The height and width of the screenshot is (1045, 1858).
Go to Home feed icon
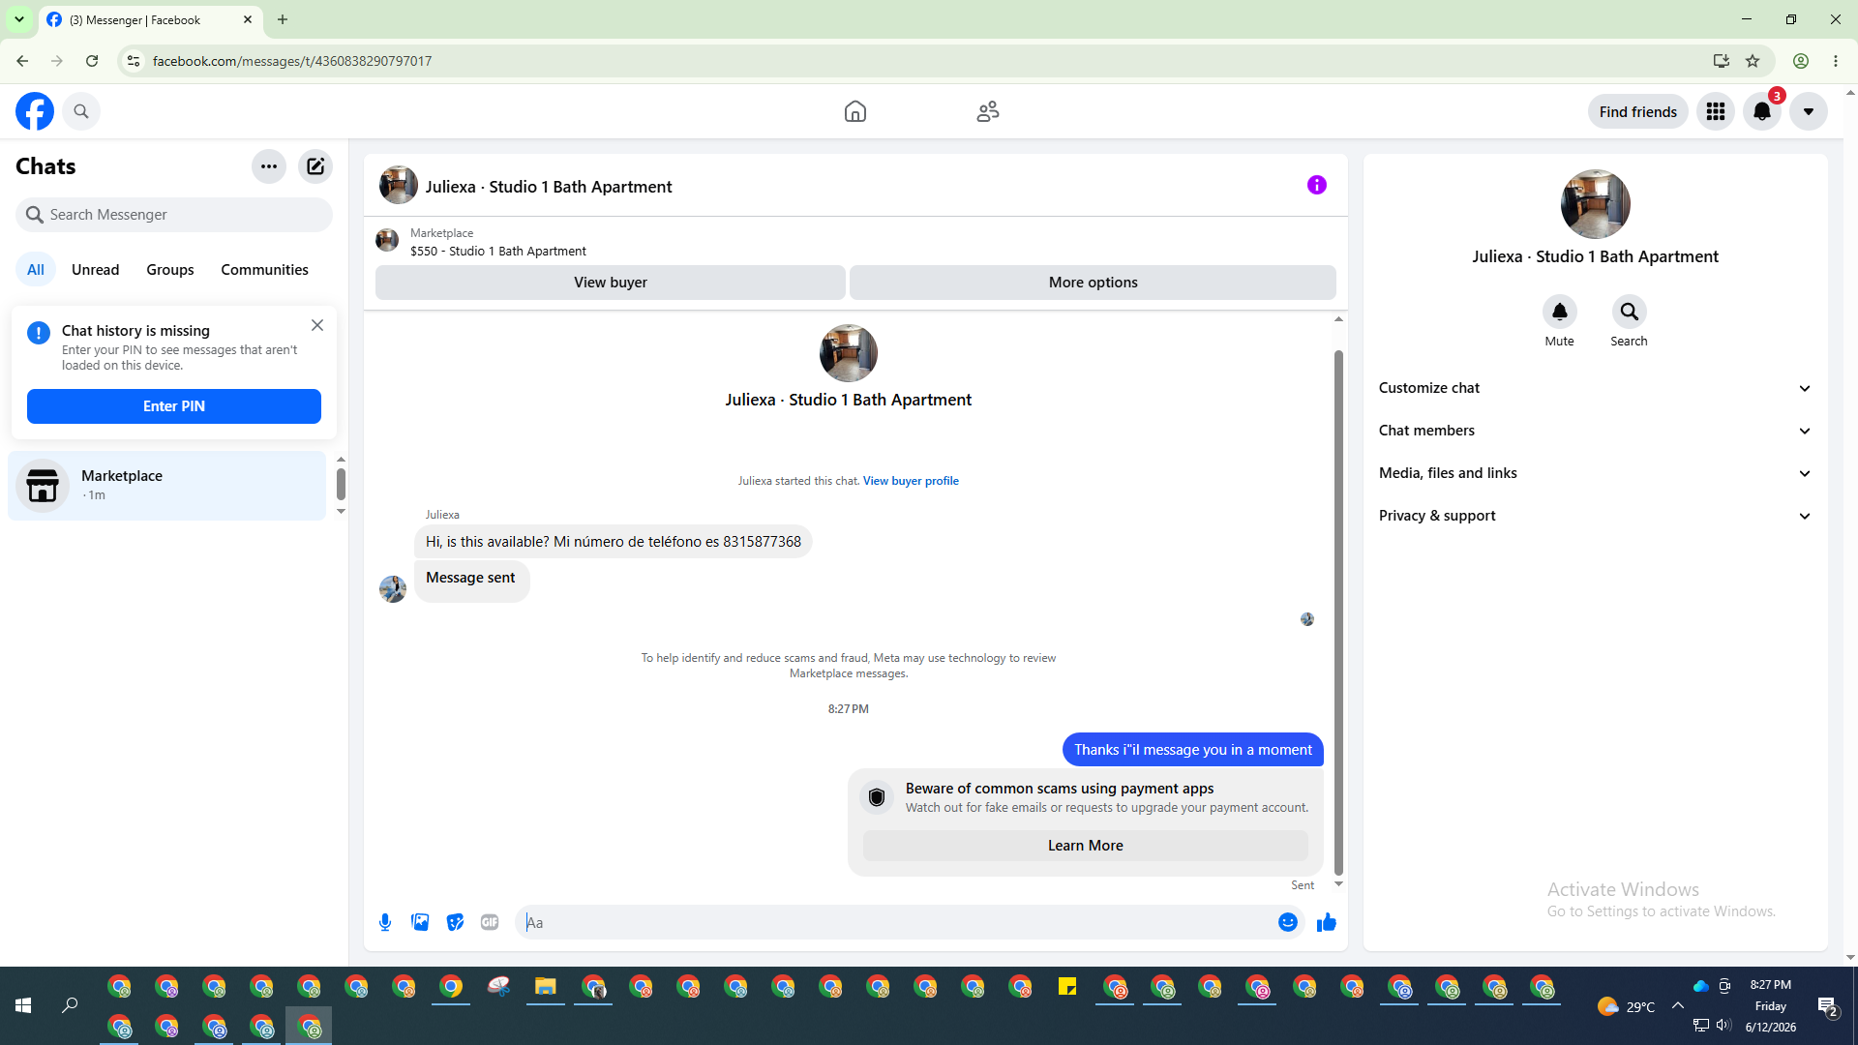(855, 111)
